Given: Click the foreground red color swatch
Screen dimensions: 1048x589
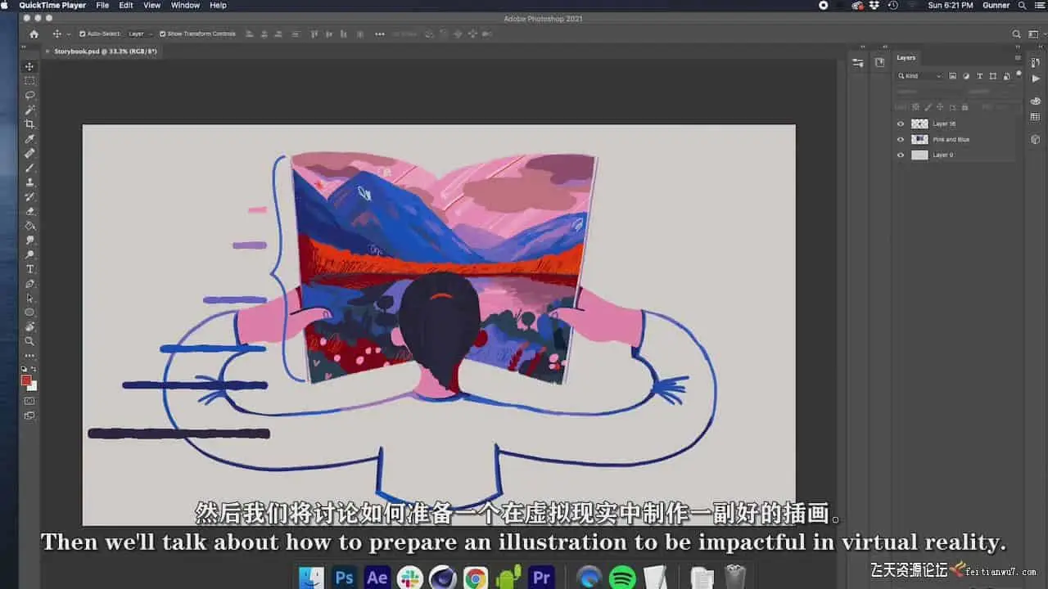Looking at the screenshot, I should tap(26, 380).
